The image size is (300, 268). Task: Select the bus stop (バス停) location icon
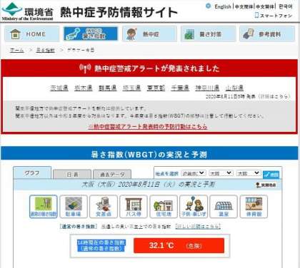coord(134,207)
